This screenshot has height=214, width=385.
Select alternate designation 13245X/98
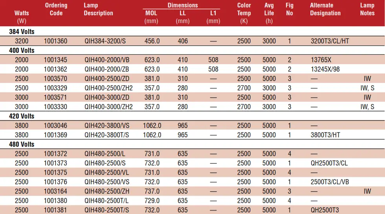(x=325, y=69)
